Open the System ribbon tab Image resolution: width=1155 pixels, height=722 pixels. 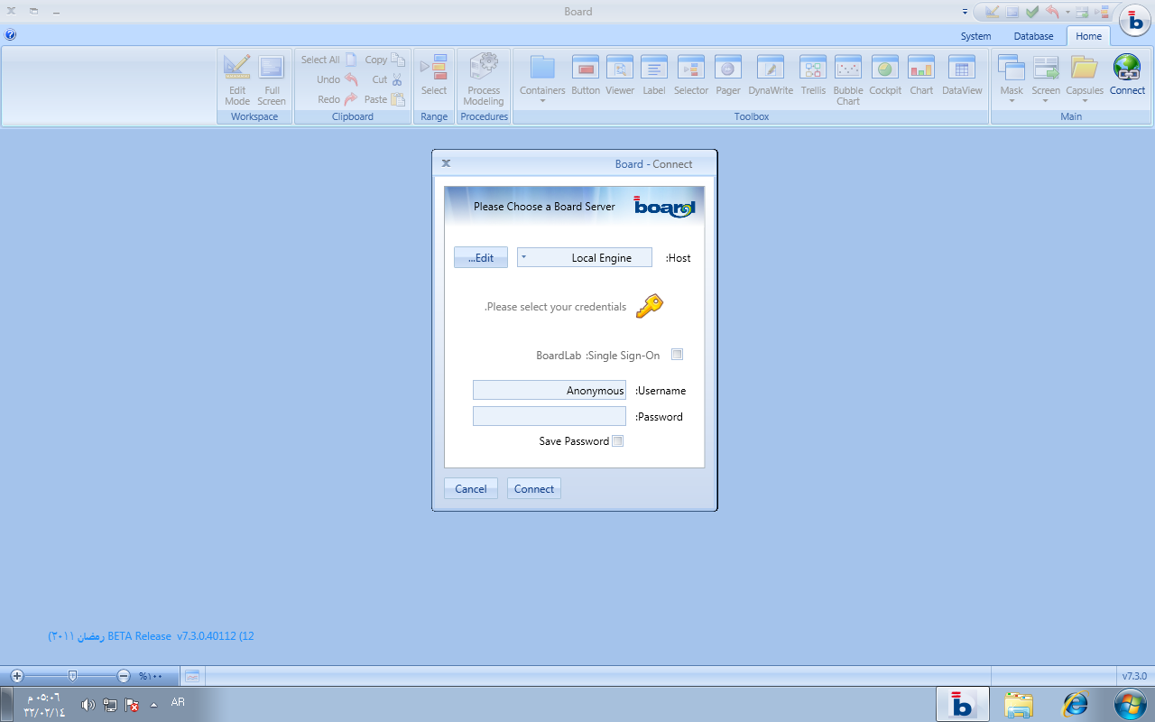975,36
